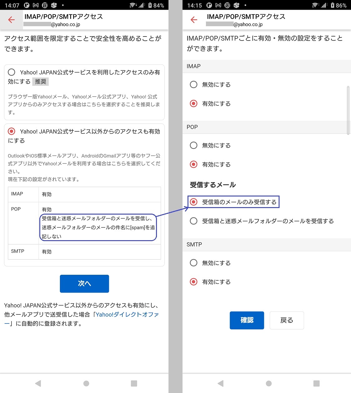
Task: Tap the blue 次へ button
Action: click(84, 284)
